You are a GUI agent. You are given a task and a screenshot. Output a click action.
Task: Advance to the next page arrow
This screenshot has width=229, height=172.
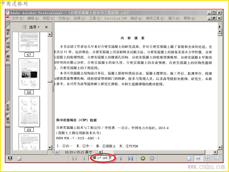121,159
